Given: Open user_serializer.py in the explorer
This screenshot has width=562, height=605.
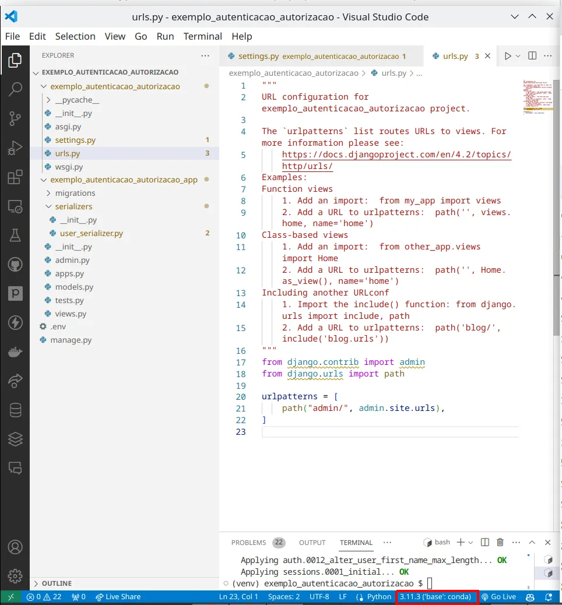Looking at the screenshot, I should 91,234.
